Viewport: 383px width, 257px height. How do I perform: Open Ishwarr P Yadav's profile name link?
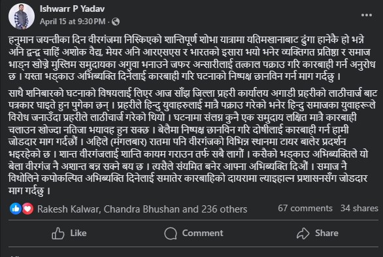(72, 9)
